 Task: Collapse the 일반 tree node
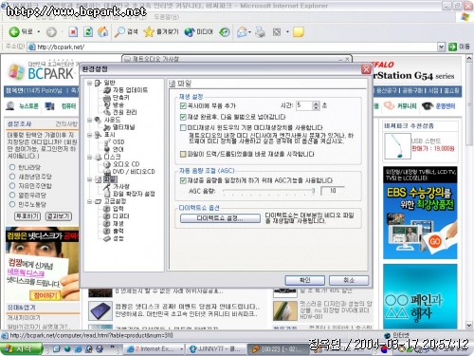(x=90, y=83)
